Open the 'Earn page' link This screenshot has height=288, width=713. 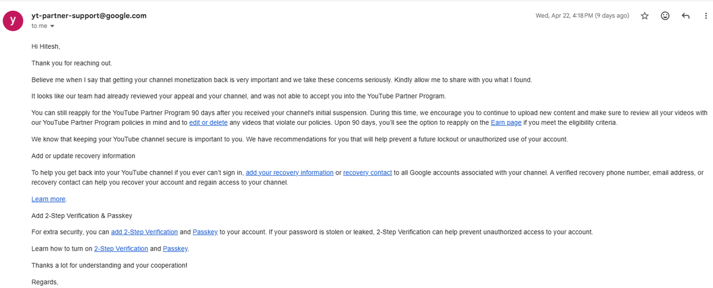(503, 123)
